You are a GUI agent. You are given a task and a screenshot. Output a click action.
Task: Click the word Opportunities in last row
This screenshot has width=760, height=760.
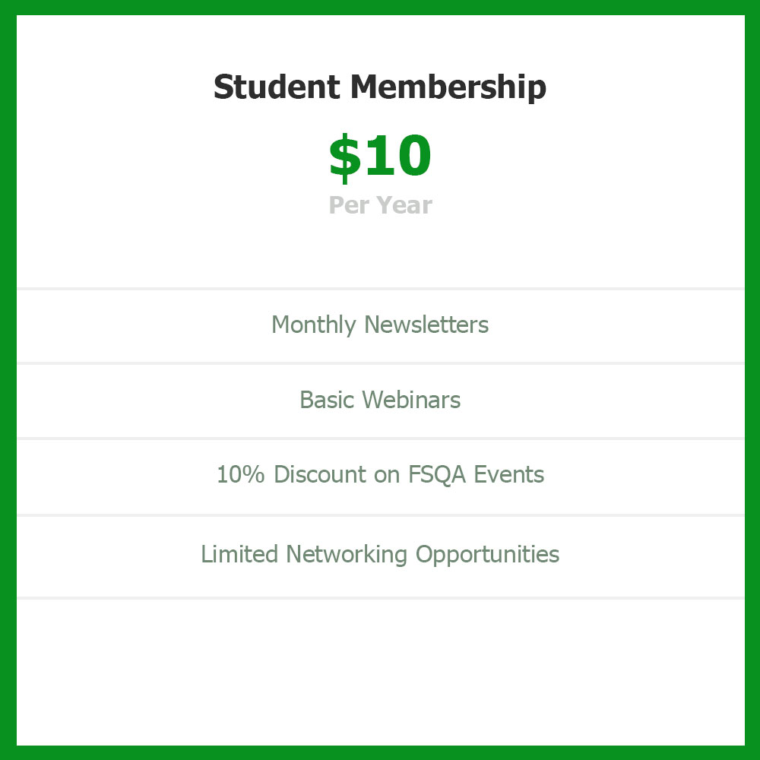pyautogui.click(x=487, y=555)
